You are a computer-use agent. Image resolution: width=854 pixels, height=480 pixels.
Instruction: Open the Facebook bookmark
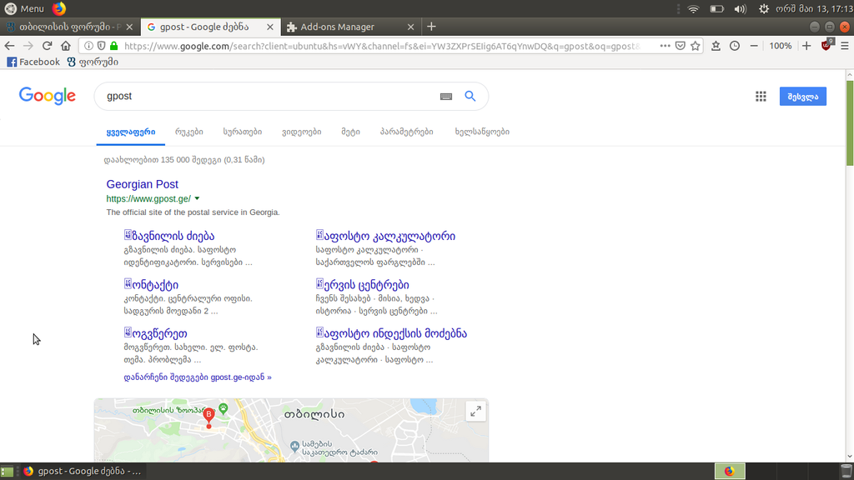pos(33,62)
